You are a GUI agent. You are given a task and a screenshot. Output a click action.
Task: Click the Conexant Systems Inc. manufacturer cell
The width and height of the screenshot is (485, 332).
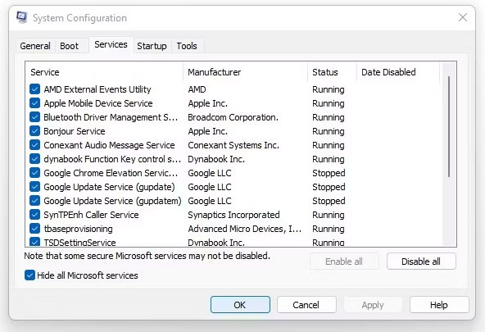(233, 145)
